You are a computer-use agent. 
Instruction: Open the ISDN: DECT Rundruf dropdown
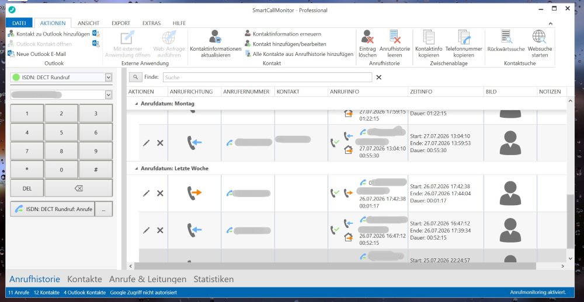(x=109, y=78)
